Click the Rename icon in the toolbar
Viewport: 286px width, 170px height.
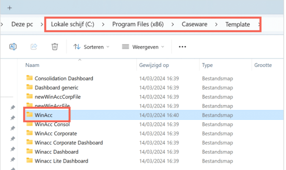pyautogui.click(x=13, y=47)
